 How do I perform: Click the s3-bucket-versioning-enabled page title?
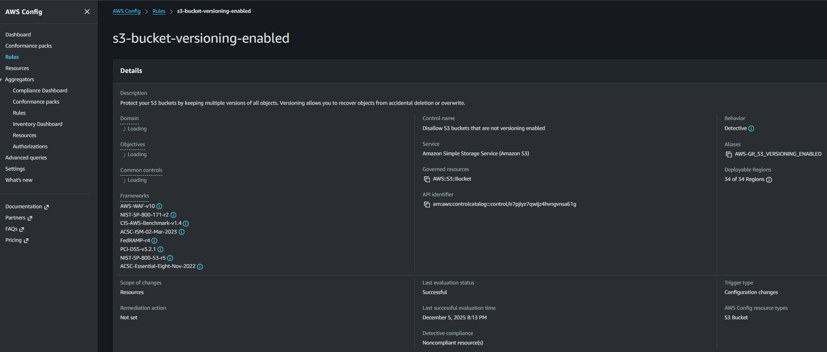click(201, 38)
